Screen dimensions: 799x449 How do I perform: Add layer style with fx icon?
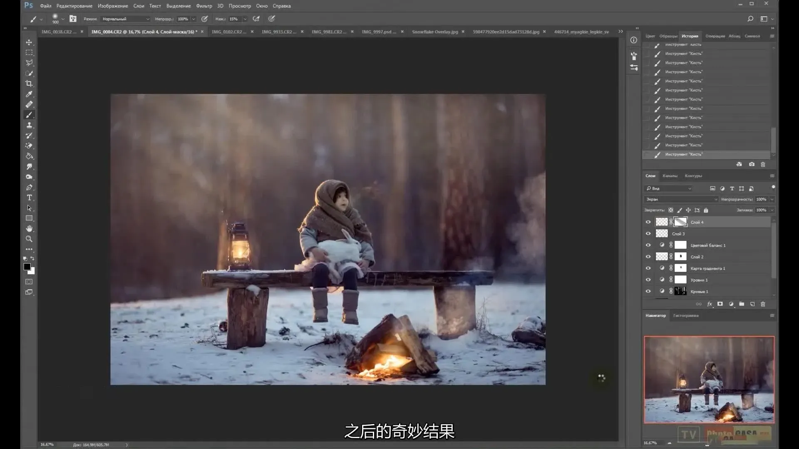tap(710, 304)
